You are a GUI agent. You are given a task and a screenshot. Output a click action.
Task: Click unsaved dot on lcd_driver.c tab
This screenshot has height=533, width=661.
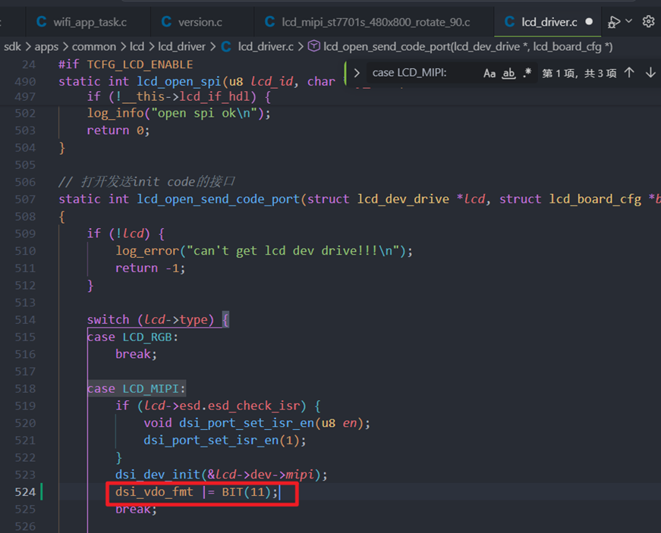click(x=589, y=21)
